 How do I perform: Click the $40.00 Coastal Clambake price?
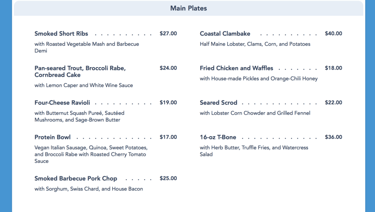(x=334, y=33)
